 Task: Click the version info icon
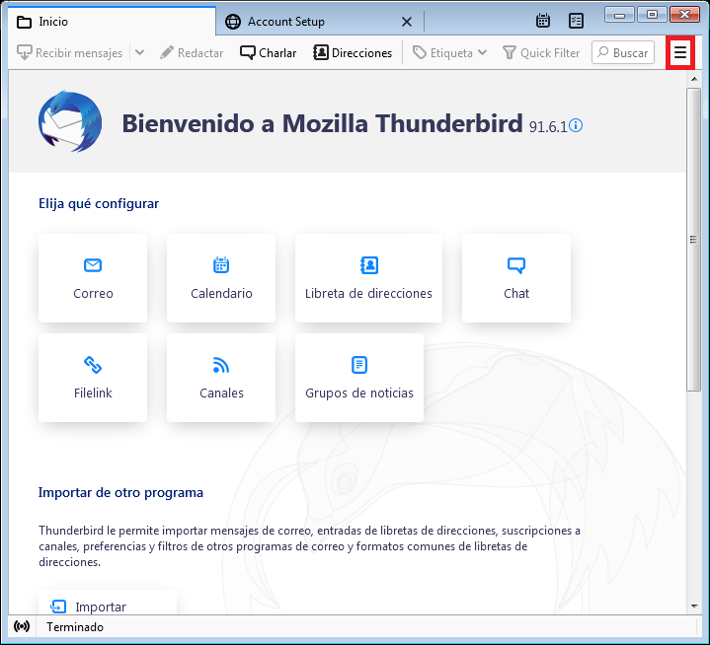pyautogui.click(x=576, y=125)
